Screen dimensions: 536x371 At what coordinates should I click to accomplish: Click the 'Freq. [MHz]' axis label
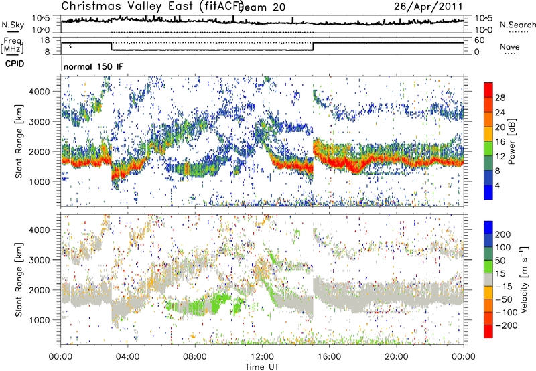click(12, 46)
